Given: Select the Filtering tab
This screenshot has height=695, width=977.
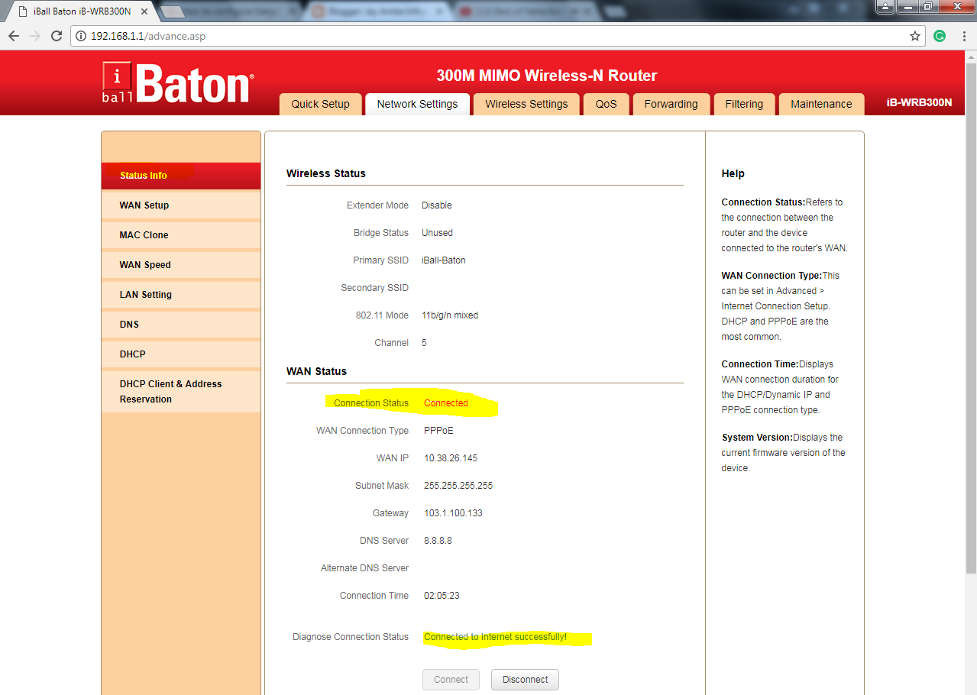Looking at the screenshot, I should pyautogui.click(x=744, y=104).
